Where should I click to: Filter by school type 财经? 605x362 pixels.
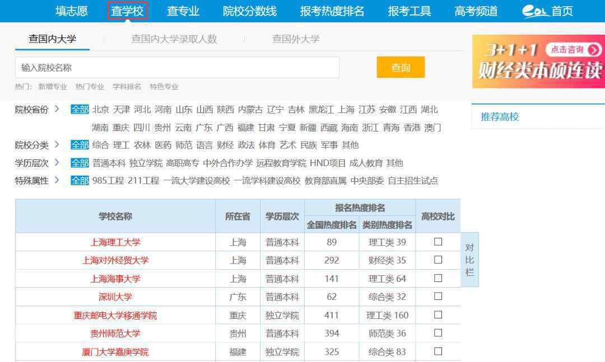[x=225, y=145]
